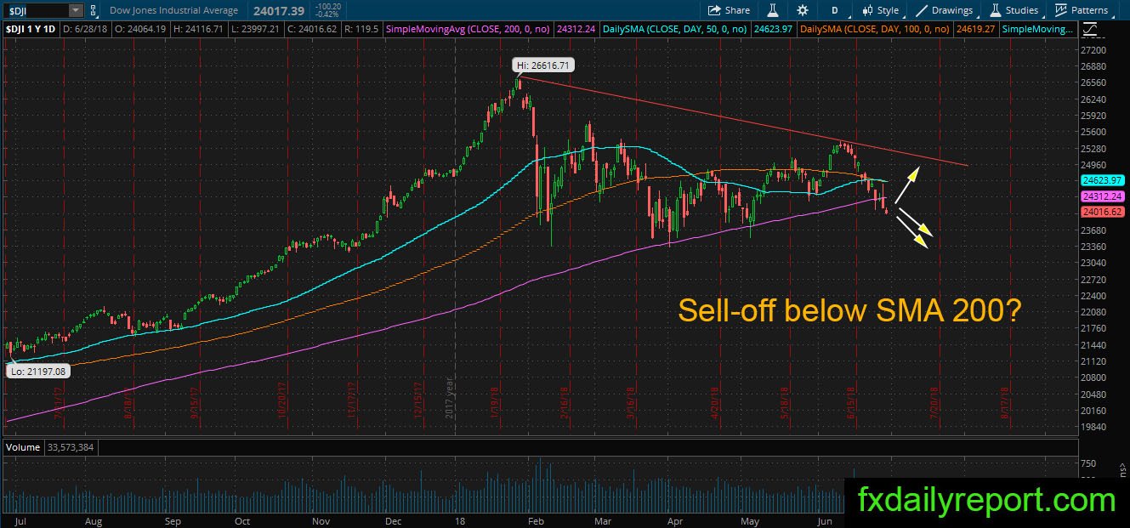Click the volume value 33,573,384
Screen dimensions: 1130x528
71,446
